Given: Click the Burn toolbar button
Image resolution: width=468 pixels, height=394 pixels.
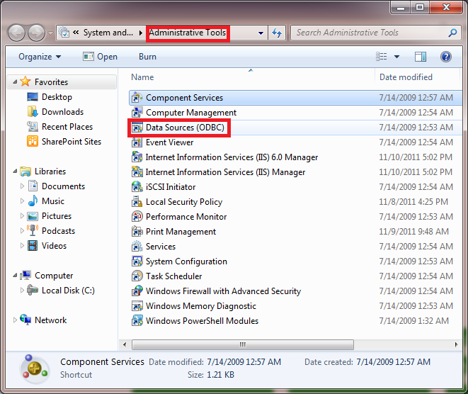Looking at the screenshot, I should [x=147, y=57].
